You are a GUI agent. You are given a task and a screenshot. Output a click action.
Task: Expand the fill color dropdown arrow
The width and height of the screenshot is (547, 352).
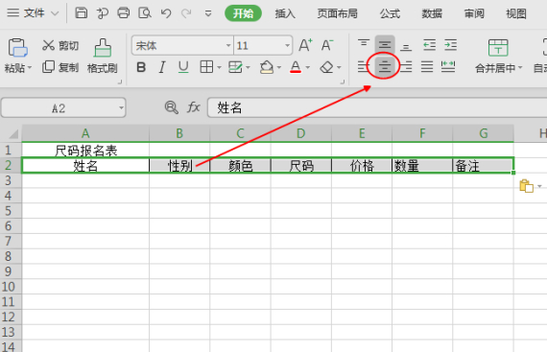point(279,67)
